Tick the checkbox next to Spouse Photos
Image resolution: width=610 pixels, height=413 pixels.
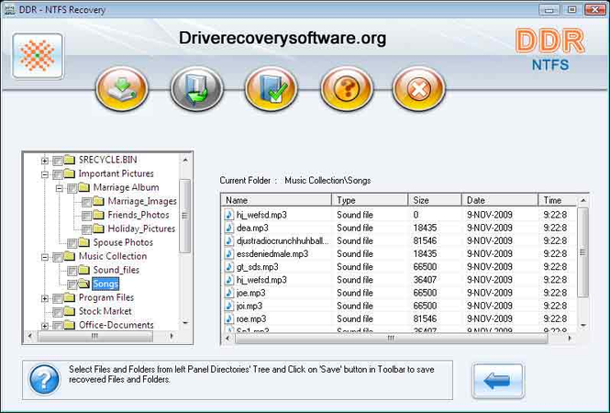pos(72,243)
